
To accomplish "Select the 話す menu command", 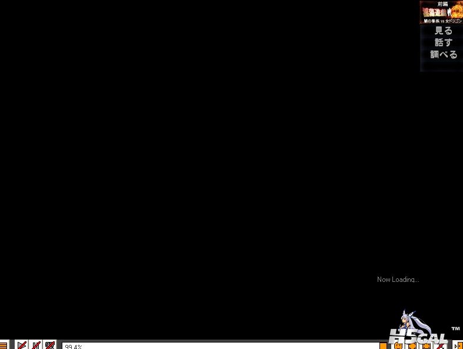I will (x=443, y=42).
